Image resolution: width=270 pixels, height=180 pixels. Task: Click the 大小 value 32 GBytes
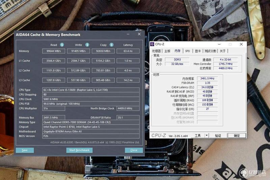coord(177,64)
